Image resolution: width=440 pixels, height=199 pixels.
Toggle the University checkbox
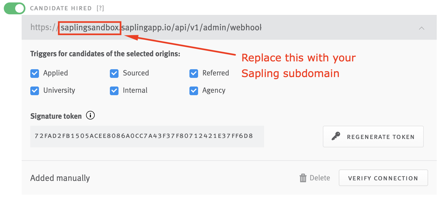[35, 91]
